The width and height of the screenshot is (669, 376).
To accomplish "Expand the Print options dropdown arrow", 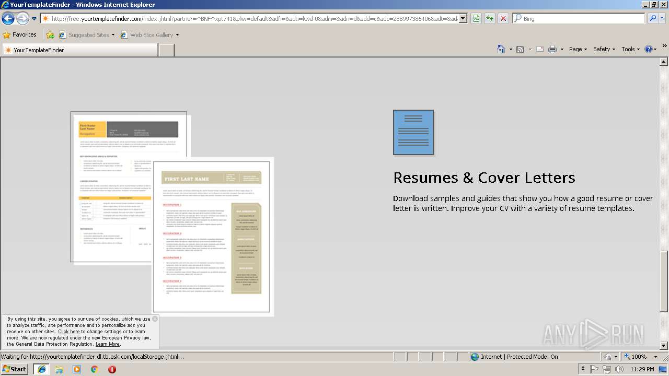I will 562,49.
